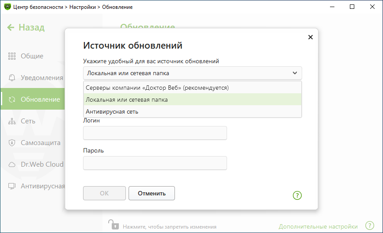The height and width of the screenshot is (233, 383).
Task: Close the Центр безопасности main window
Action: pos(372,7)
